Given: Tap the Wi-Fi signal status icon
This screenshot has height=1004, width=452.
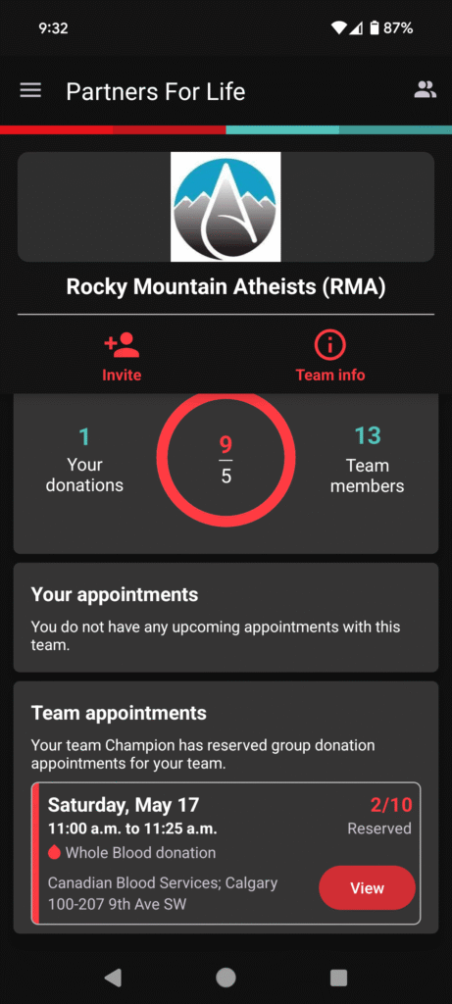Looking at the screenshot, I should pos(338,28).
